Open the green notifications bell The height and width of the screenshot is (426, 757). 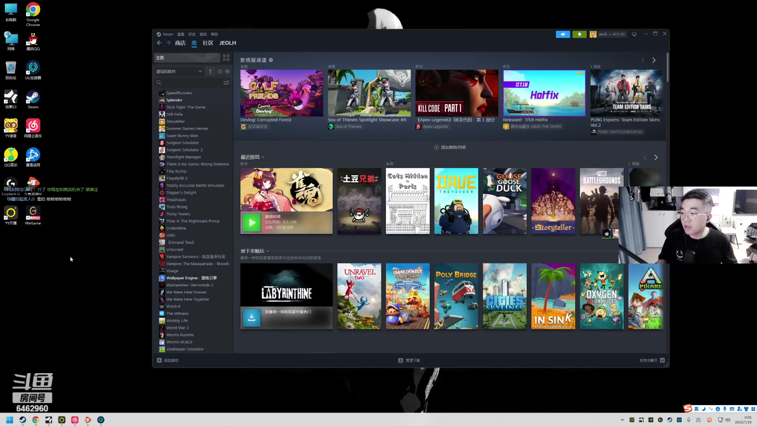tap(579, 34)
